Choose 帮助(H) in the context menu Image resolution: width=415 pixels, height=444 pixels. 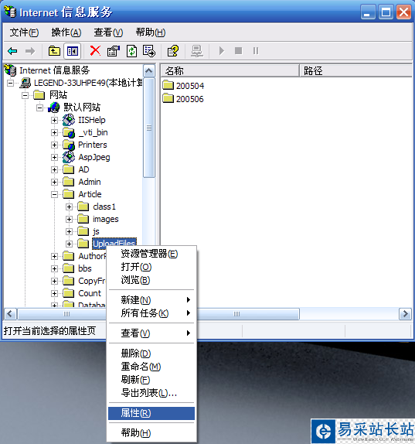pyautogui.click(x=151, y=433)
